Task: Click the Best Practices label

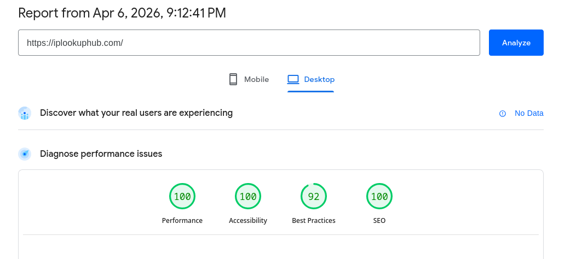Action: point(314,220)
